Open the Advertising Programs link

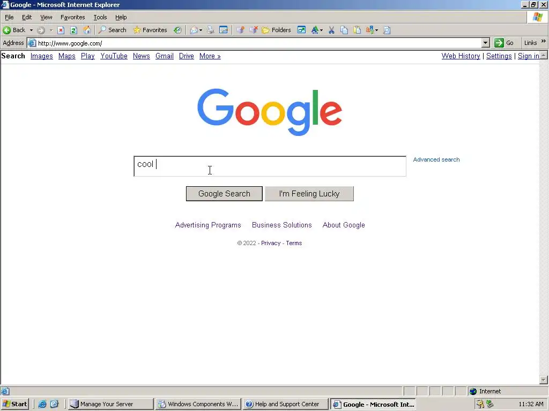[208, 225]
